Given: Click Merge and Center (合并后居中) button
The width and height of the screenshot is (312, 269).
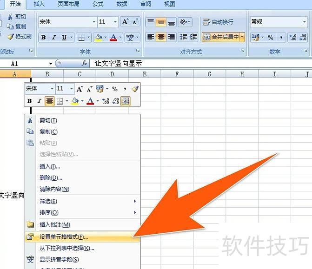Looking at the screenshot, I should (220, 37).
